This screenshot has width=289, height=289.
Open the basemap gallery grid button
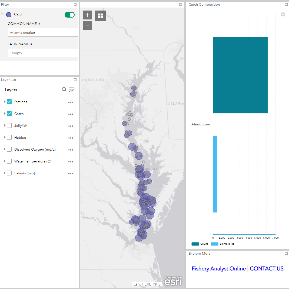100,16
